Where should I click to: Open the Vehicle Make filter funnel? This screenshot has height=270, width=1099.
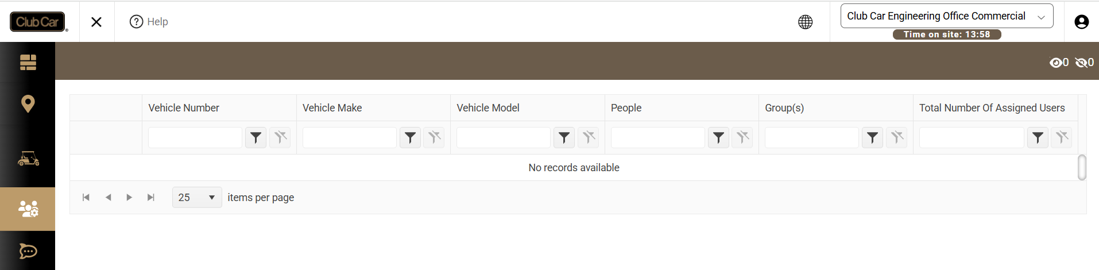click(410, 138)
